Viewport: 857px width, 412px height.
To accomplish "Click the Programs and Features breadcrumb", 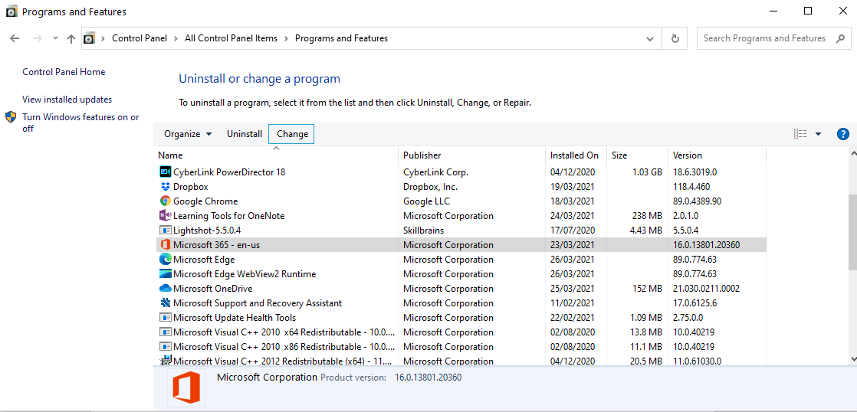I will [x=342, y=38].
